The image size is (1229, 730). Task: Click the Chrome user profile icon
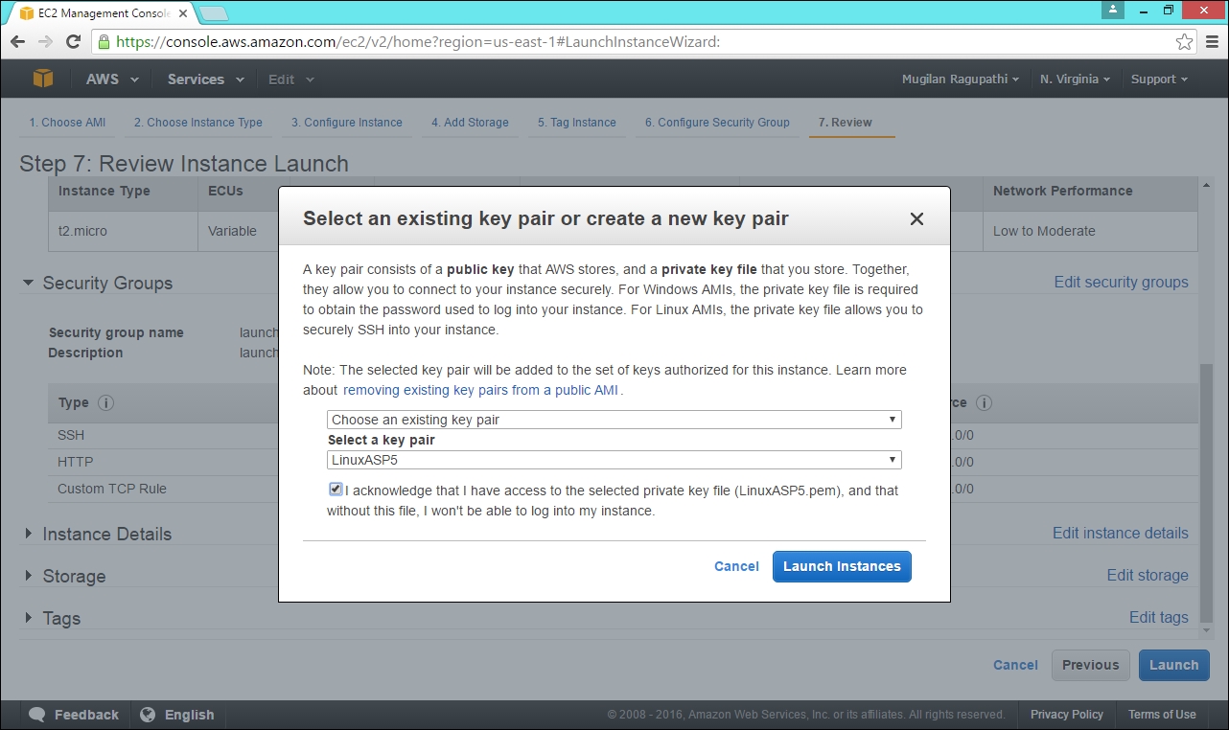[x=1112, y=10]
